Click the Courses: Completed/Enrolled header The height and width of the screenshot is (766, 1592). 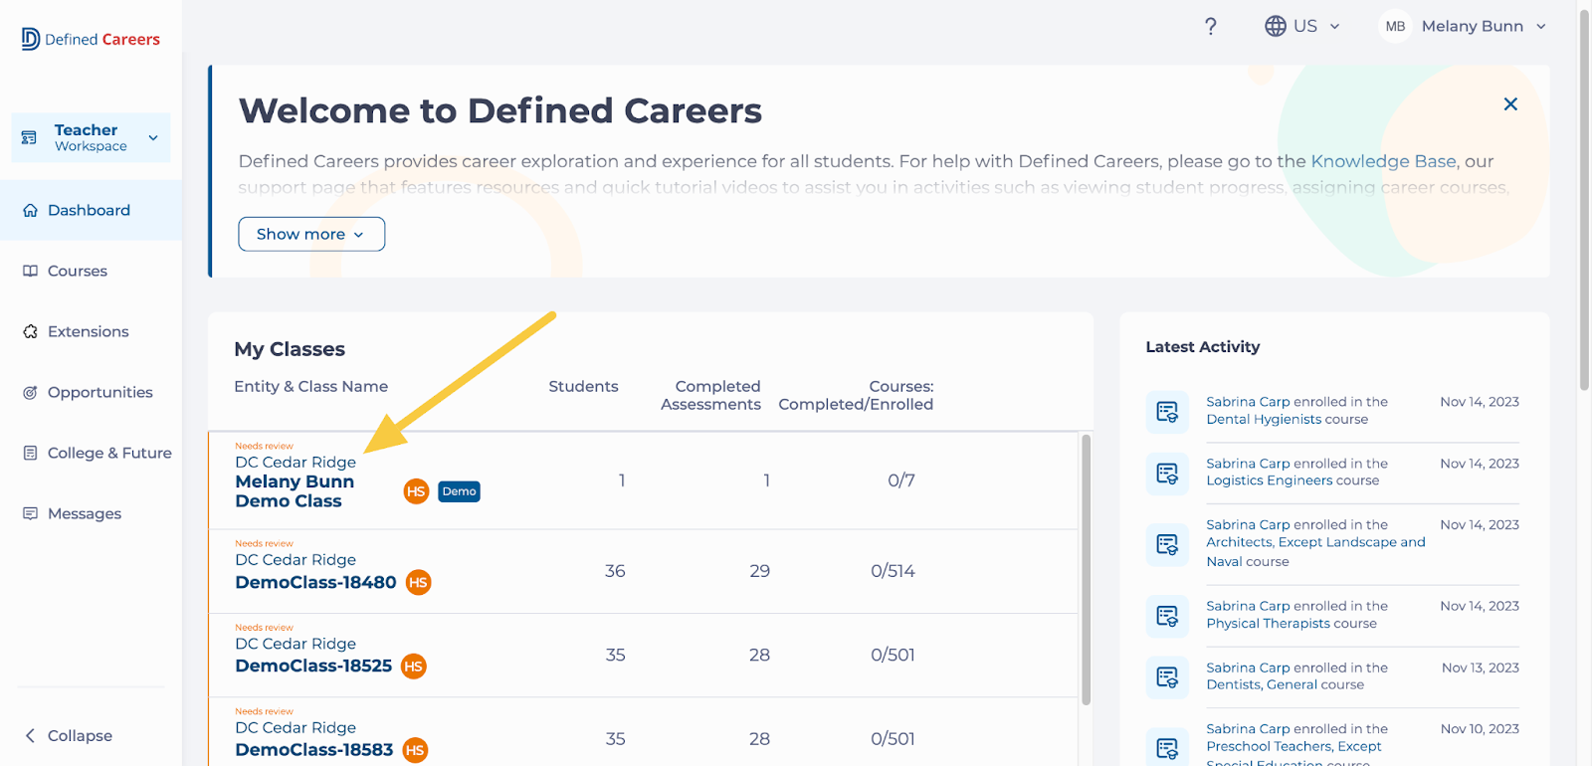856,395
